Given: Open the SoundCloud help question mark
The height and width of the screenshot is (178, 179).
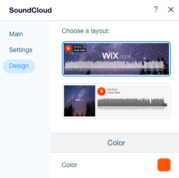Looking at the screenshot, I should pyautogui.click(x=156, y=10).
